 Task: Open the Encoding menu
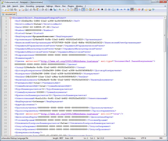coord(30,6)
